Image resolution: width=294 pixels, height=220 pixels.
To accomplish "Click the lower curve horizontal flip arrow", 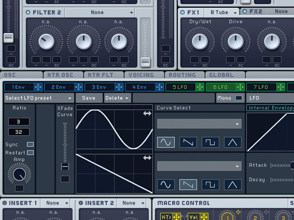I will tap(147, 158).
